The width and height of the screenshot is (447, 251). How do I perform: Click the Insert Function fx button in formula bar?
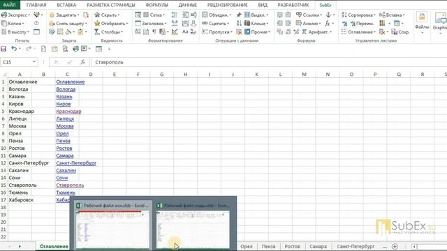pos(82,62)
